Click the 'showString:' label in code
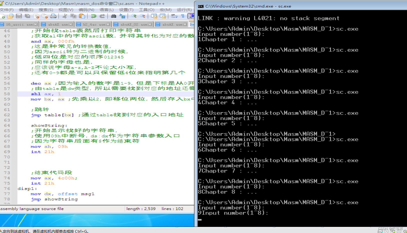Image resolution: width=407 pixels, height=233 pixels. click(x=49, y=125)
